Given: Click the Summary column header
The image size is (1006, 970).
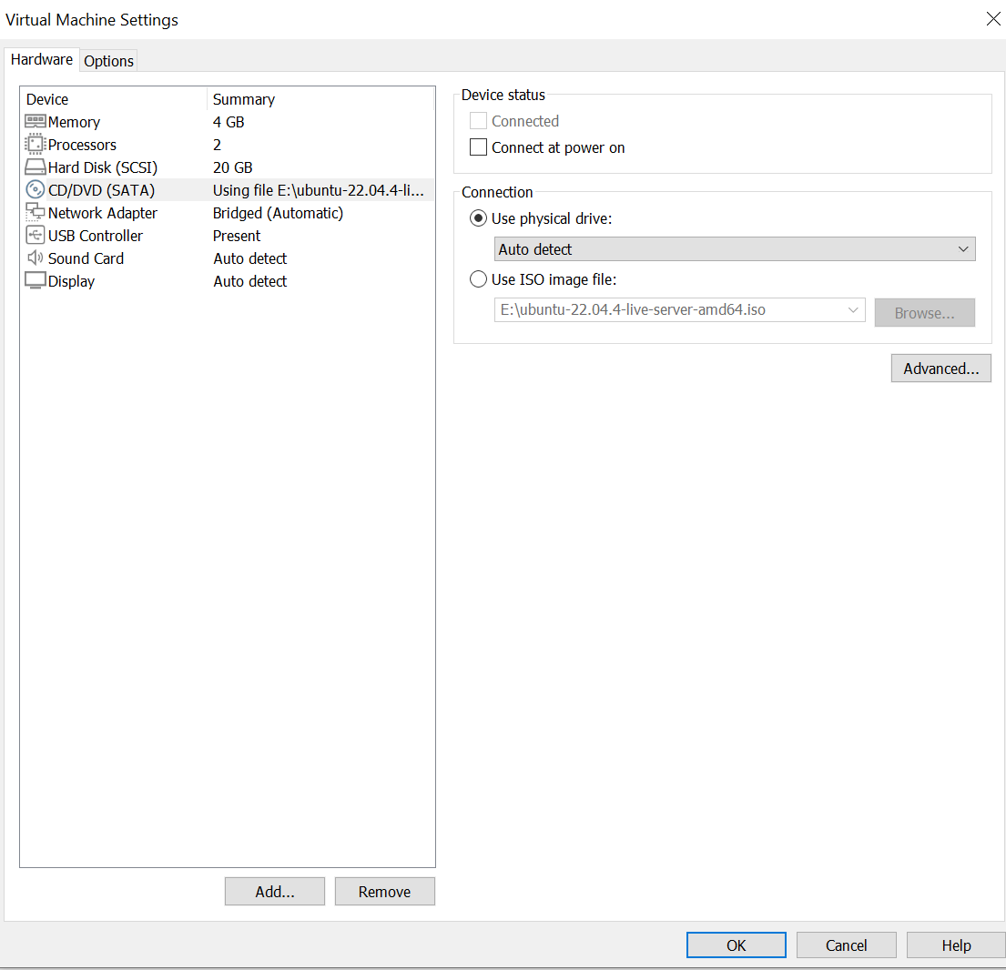Looking at the screenshot, I should (243, 99).
